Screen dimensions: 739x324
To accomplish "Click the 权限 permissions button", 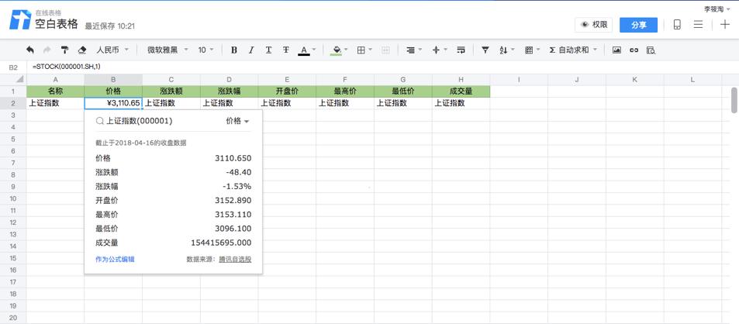I will (x=593, y=25).
